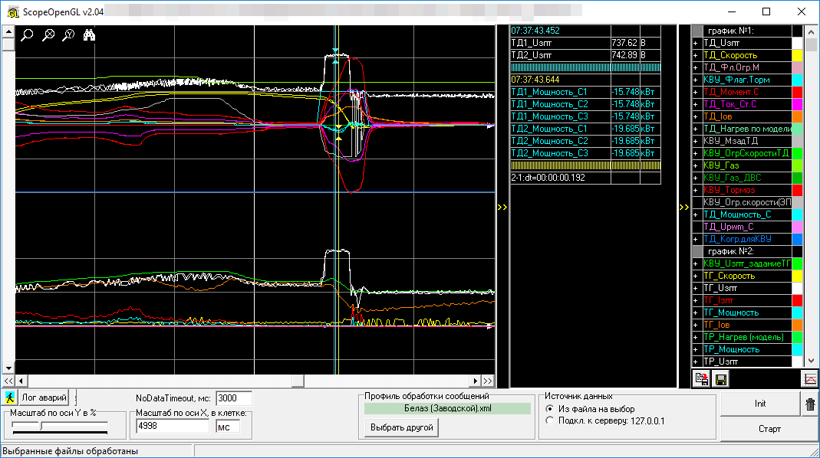Click the yellow >> arrows left of values table

tap(502, 208)
